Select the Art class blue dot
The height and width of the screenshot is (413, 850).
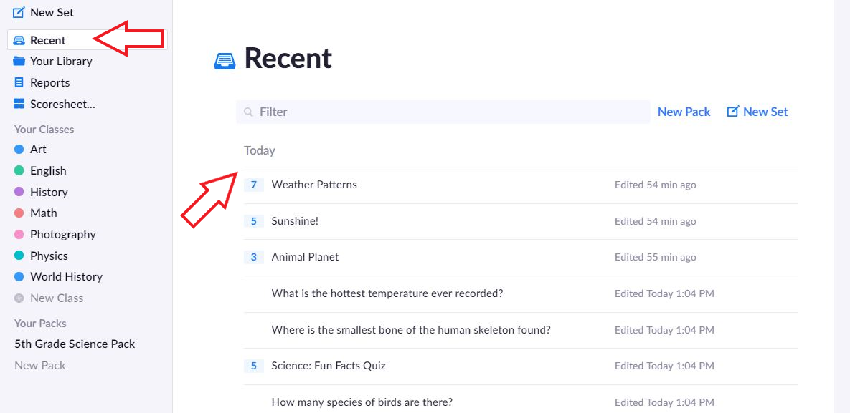click(19, 150)
